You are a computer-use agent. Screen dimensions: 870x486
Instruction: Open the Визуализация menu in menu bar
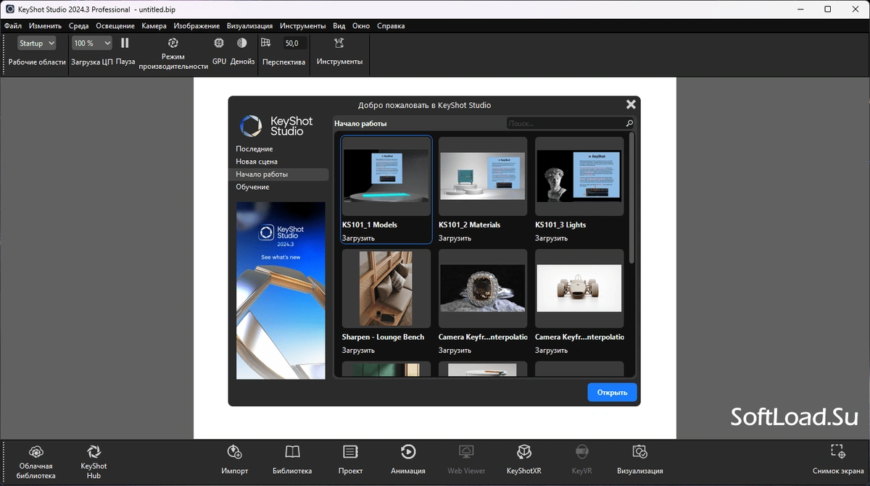pos(250,26)
